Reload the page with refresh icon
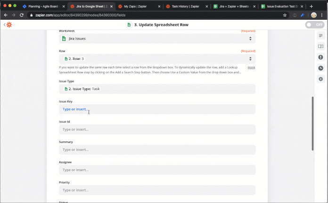This screenshot has width=328, height=203. pyautogui.click(x=22, y=15)
